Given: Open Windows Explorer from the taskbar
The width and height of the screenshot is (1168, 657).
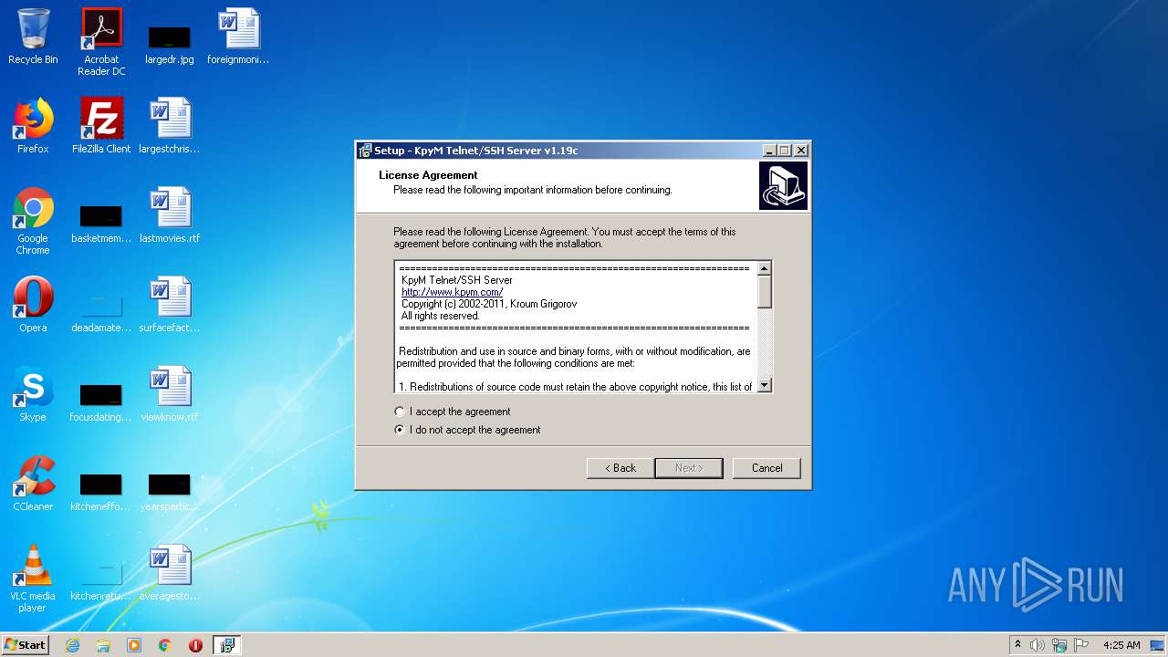Looking at the screenshot, I should pyautogui.click(x=103, y=645).
